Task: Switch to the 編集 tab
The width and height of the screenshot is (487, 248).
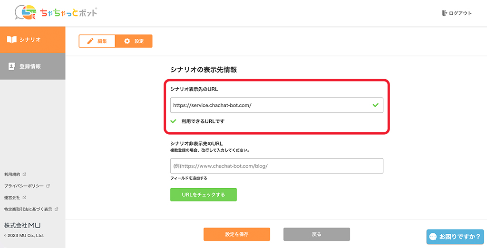Action: (97, 41)
